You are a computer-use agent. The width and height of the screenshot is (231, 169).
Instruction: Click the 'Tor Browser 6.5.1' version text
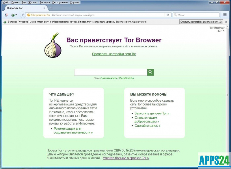click(217, 29)
